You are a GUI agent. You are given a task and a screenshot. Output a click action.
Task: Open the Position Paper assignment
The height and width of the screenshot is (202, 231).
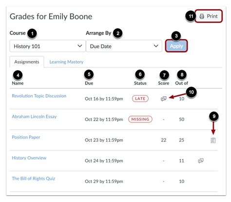point(26,137)
